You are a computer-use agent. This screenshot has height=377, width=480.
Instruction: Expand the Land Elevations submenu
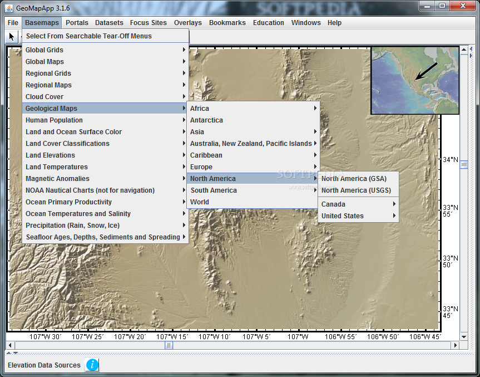(105, 155)
